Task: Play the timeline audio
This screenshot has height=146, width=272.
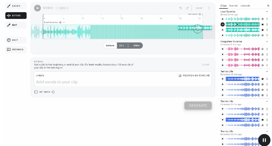Action: pyautogui.click(x=37, y=8)
